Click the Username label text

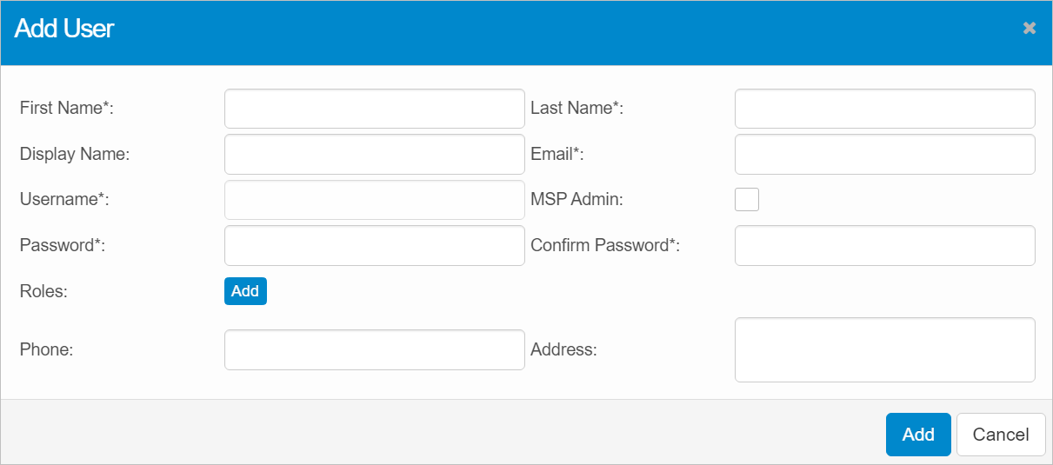(63, 199)
